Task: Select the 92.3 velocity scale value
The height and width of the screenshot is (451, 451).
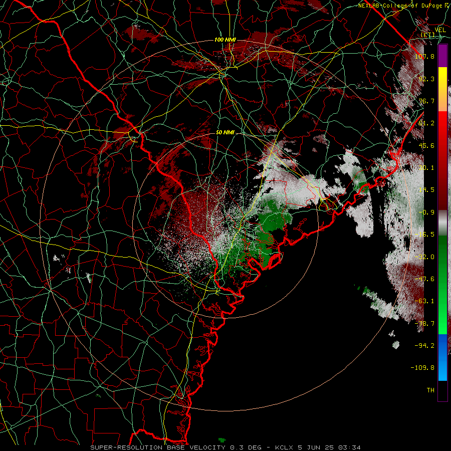Action: [x=426, y=79]
